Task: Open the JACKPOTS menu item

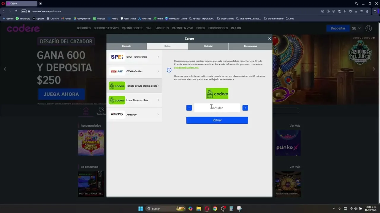Action: [161, 28]
